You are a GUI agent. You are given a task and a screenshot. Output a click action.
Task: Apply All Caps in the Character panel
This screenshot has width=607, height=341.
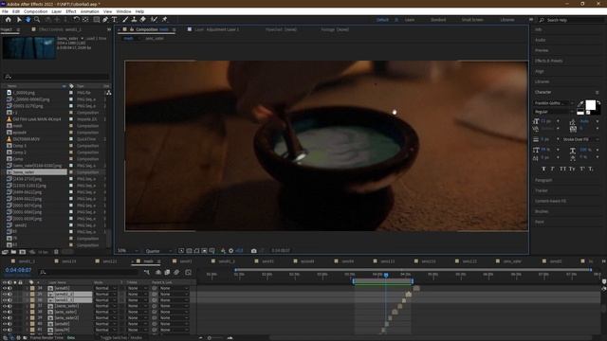(x=562, y=169)
